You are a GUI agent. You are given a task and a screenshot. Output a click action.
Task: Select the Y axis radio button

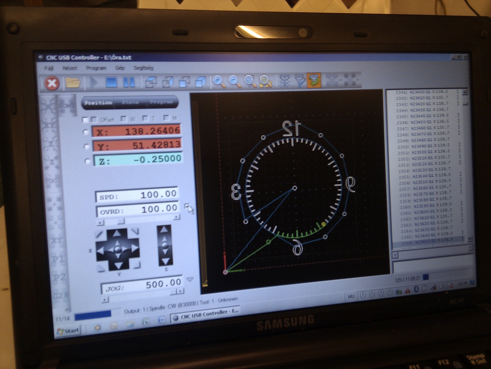[87, 147]
